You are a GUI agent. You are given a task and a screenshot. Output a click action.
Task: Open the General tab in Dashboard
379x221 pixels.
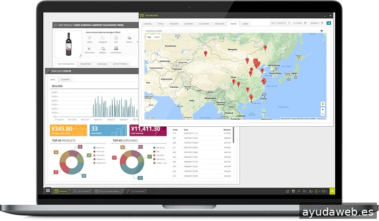click(148, 24)
